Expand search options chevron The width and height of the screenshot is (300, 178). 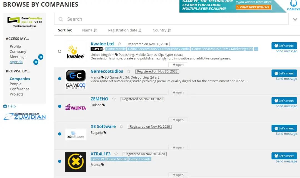295,19
